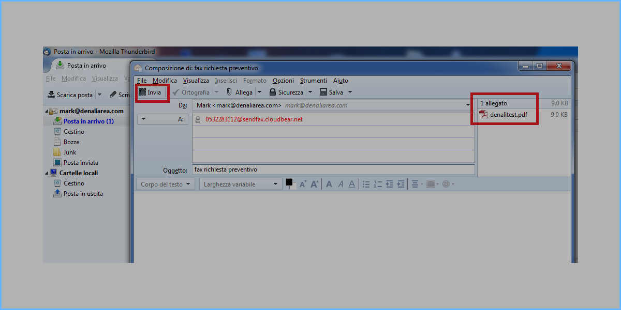Toggle bold text formatting
Viewport: 621px width, 310px height.
pos(329,184)
